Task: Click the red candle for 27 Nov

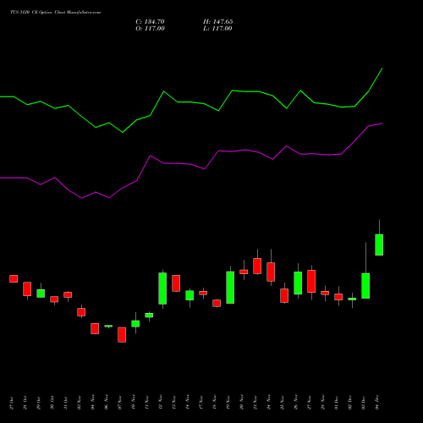Action: click(311, 281)
